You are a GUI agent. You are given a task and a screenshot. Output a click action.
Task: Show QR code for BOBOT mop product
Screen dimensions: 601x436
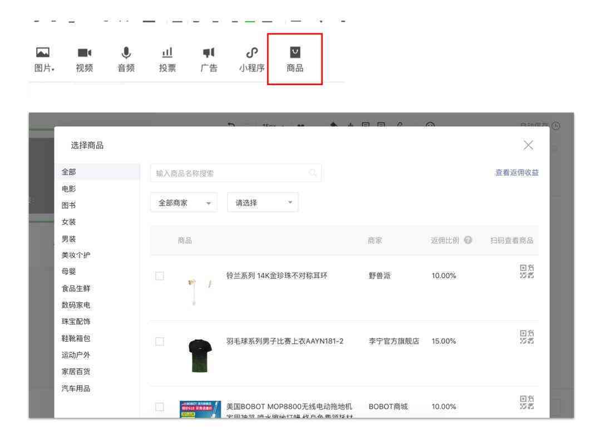526,403
